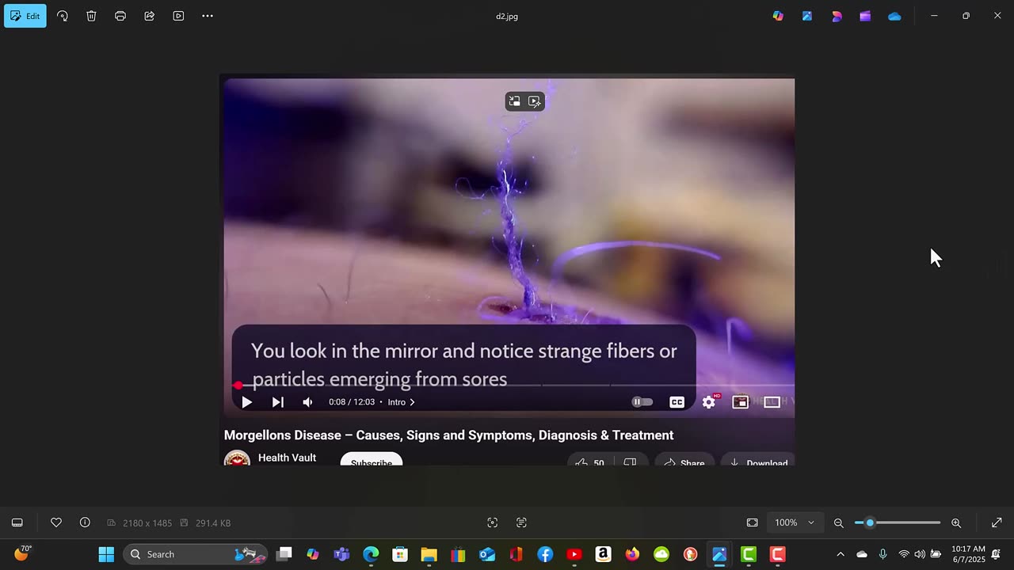Image resolution: width=1014 pixels, height=570 pixels.
Task: Rotate the image with the rotate icon
Action: click(63, 16)
